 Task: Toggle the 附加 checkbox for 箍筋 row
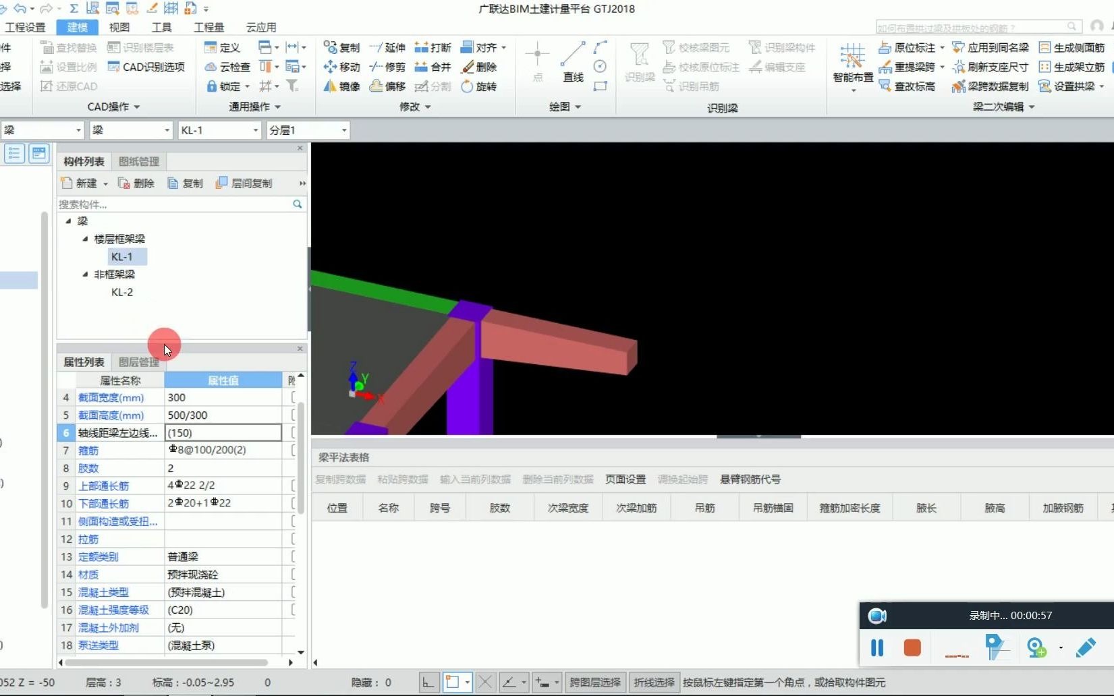click(x=294, y=450)
